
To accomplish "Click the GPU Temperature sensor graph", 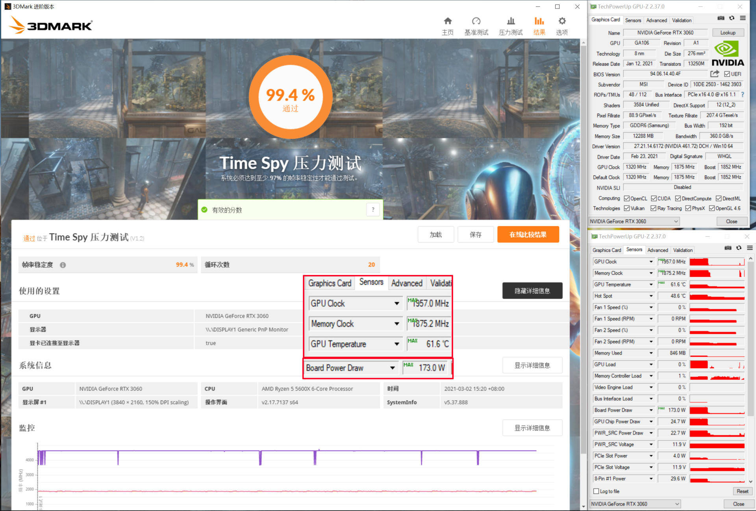I will [717, 284].
